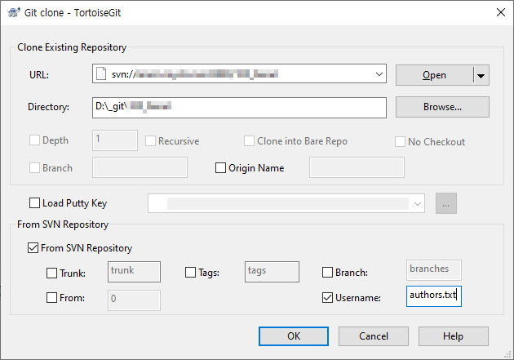Click the Cancel button
The image size is (514, 360).
tap(374, 336)
